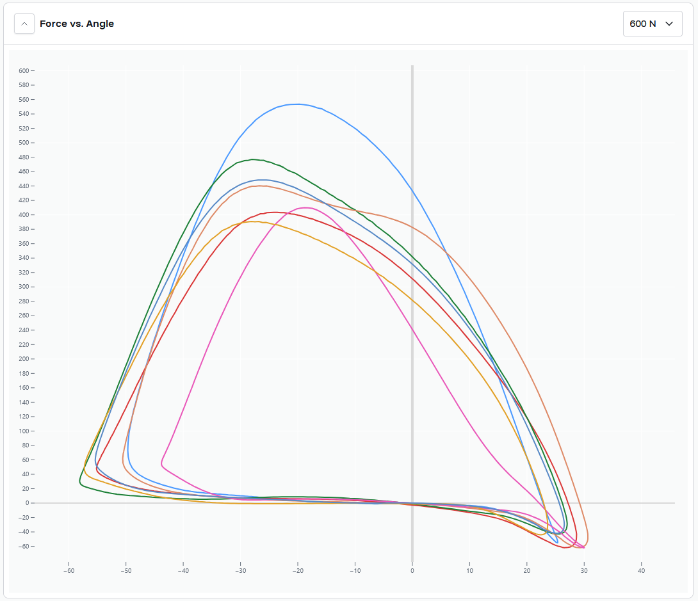Select the green curve's highest point
Screen dimensions: 698x601
click(x=254, y=159)
